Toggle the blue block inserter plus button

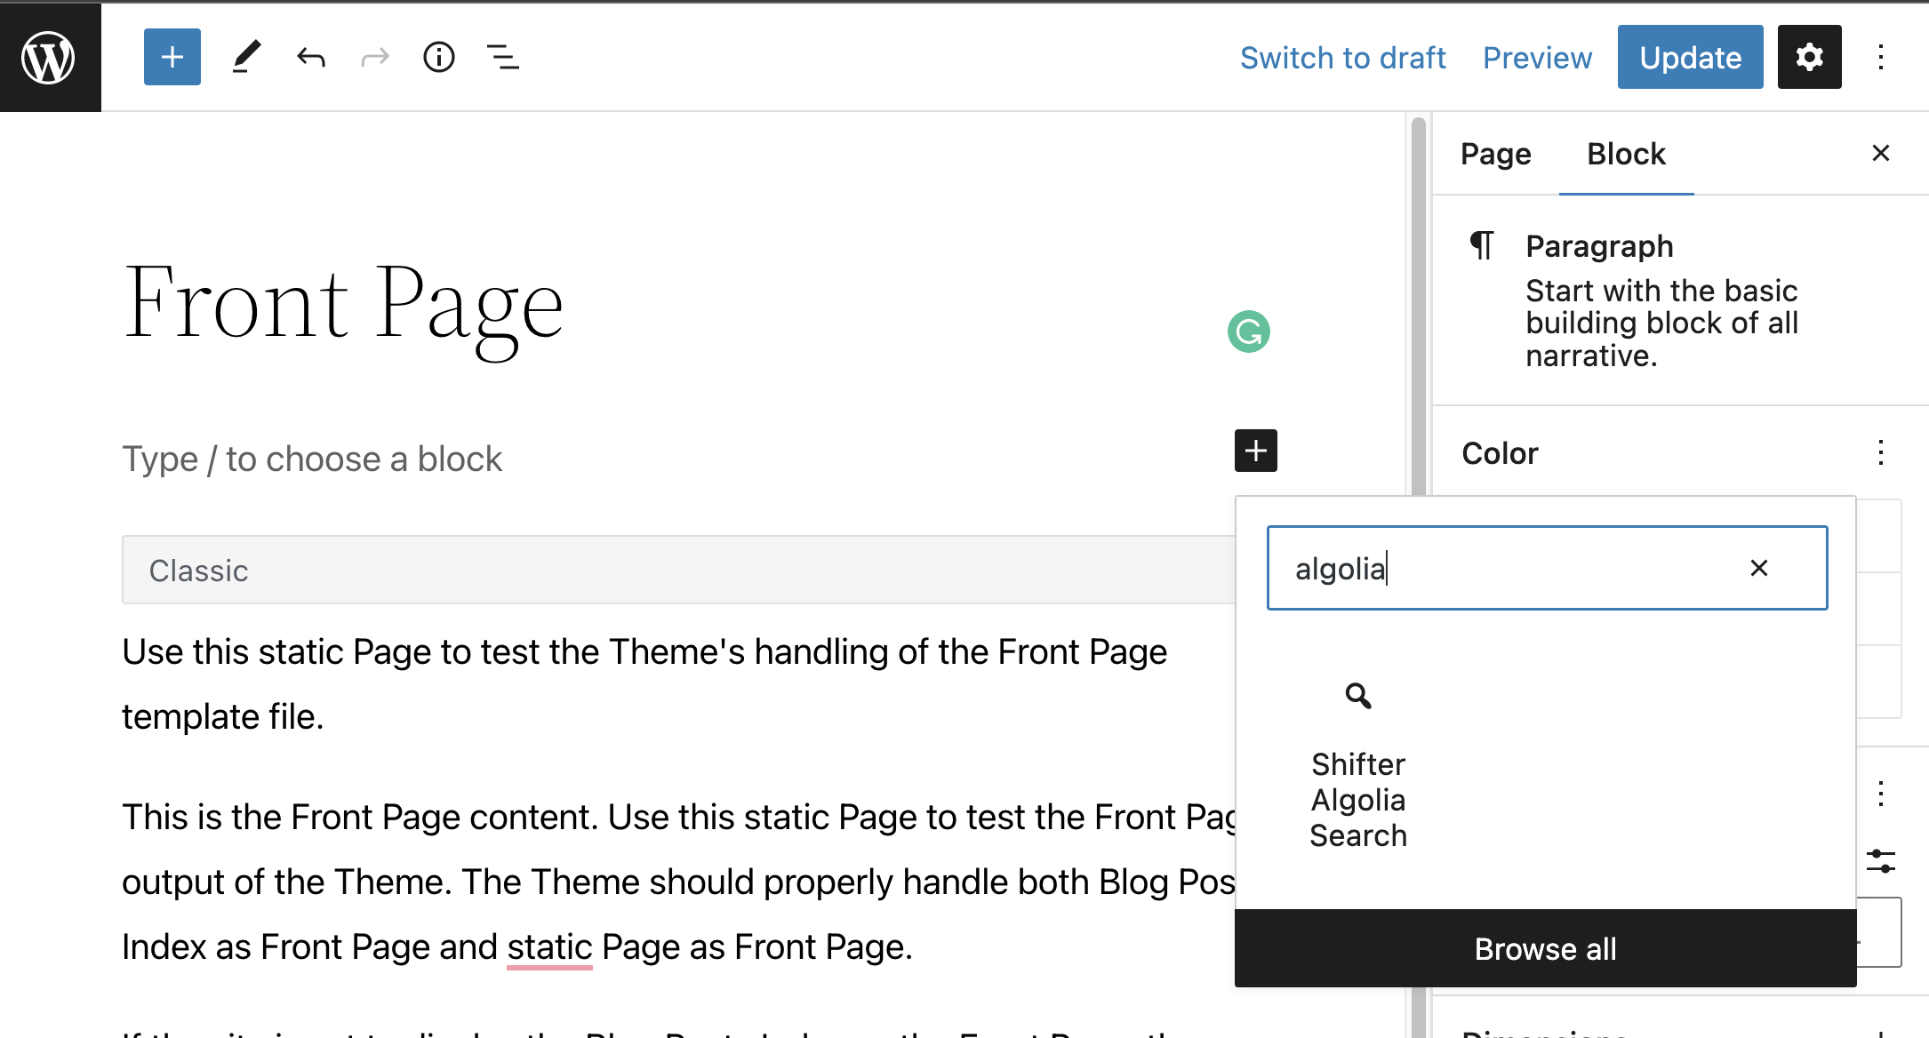point(172,57)
